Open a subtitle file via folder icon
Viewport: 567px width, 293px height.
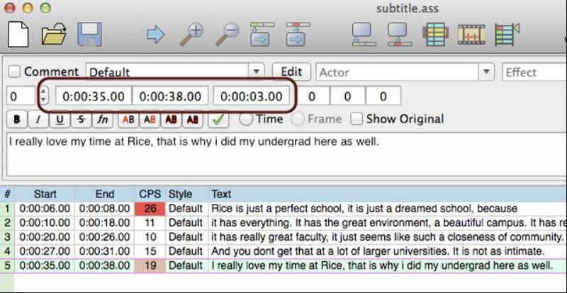coord(54,34)
